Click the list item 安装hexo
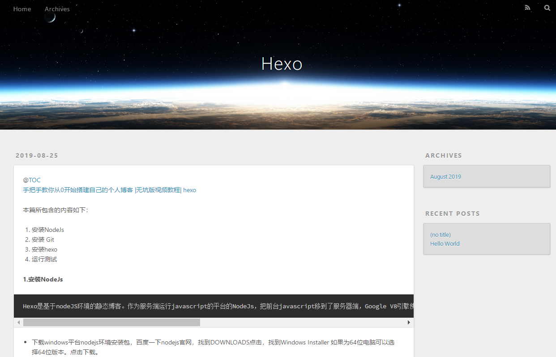556x357 pixels. tap(44, 249)
